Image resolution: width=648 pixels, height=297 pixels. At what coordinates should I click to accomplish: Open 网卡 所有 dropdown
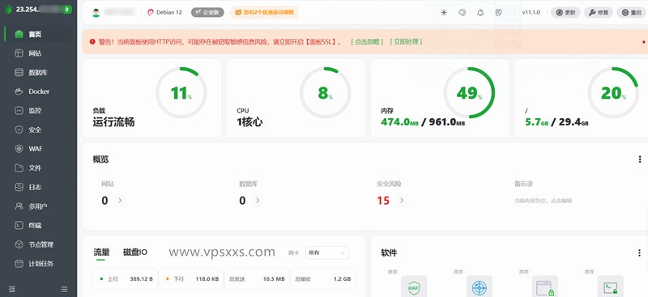(x=327, y=252)
